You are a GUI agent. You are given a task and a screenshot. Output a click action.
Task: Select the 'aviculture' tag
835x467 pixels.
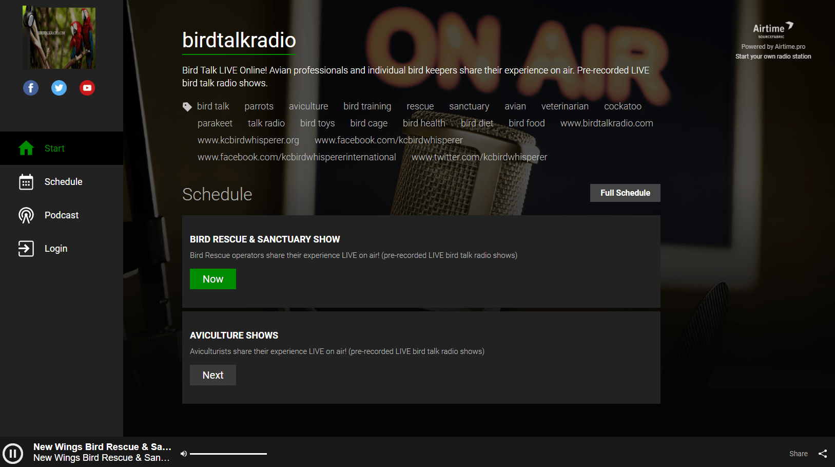point(308,106)
